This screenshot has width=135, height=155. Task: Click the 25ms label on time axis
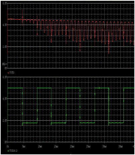click(x=88, y=146)
